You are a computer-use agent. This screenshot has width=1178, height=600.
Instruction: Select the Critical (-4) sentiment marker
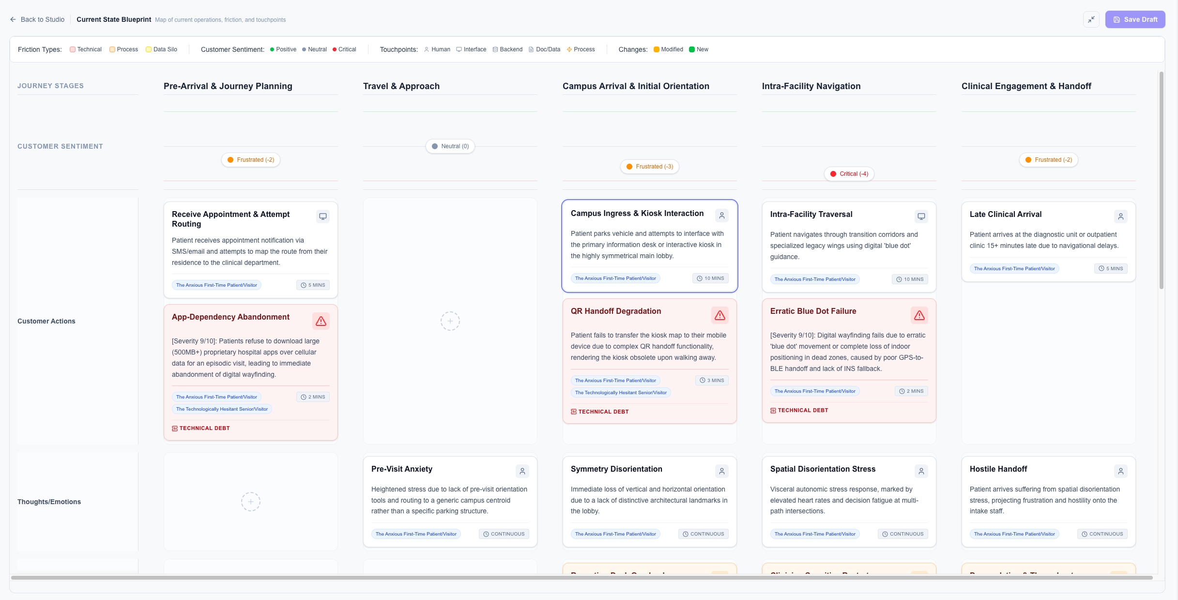click(849, 174)
